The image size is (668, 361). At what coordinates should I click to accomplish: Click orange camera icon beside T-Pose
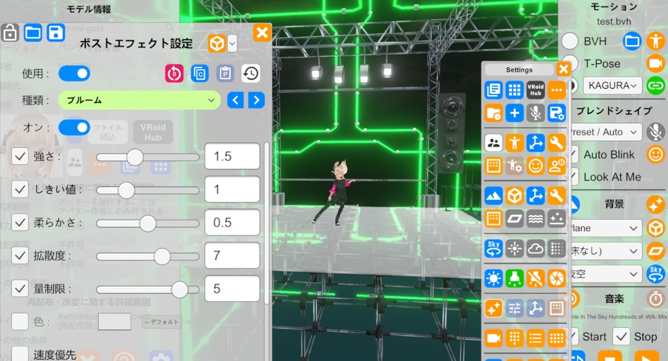tap(656, 63)
